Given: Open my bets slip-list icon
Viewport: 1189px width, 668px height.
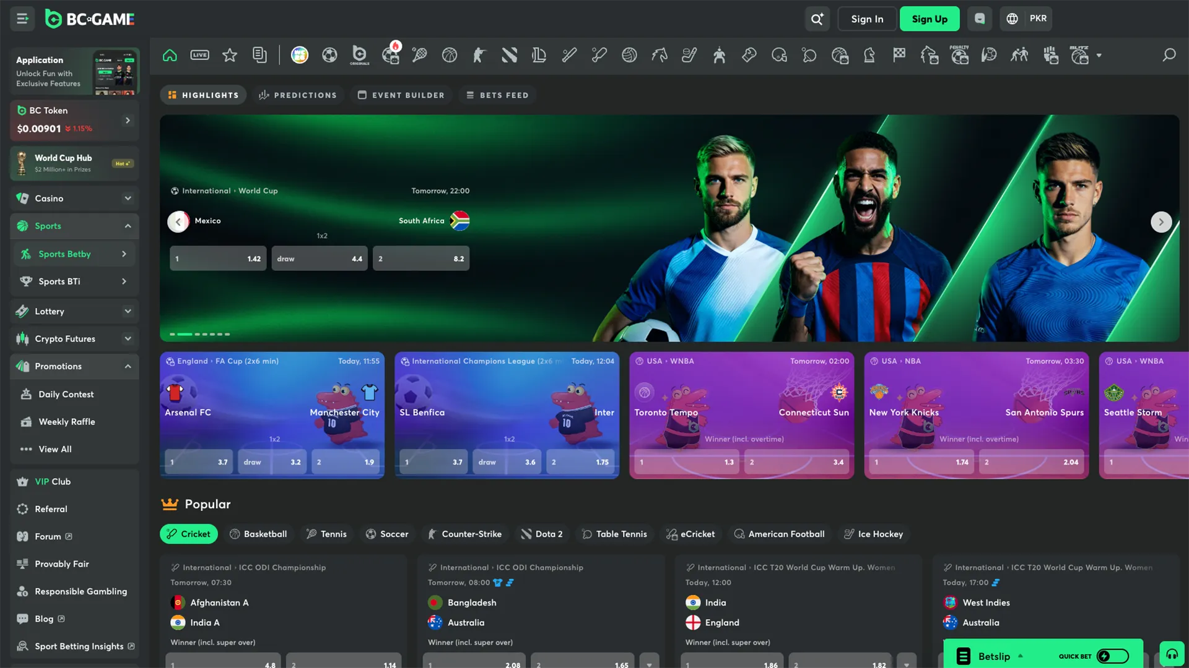Looking at the screenshot, I should (259, 55).
